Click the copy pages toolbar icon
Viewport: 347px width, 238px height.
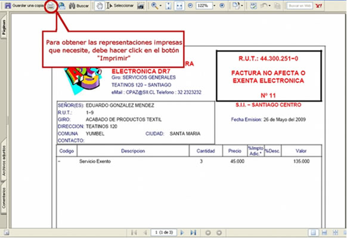[277, 6]
